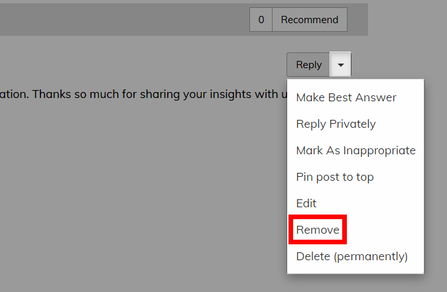Viewport: 447px width, 292px height.
Task: Flag this post as inappropriate
Action: pos(355,150)
